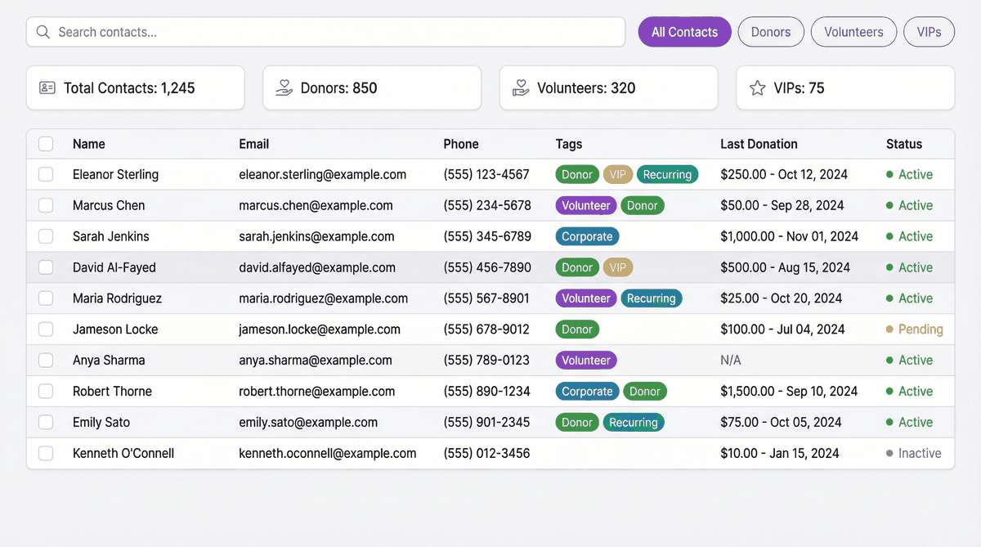Click the VIP tag on David Al-Fayed's row
The width and height of the screenshot is (981, 547).
618,267
